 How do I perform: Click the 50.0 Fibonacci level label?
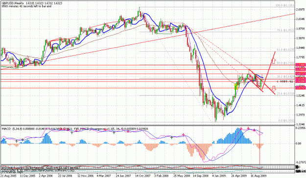click(285, 63)
